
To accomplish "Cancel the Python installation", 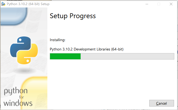I will tap(162, 103).
